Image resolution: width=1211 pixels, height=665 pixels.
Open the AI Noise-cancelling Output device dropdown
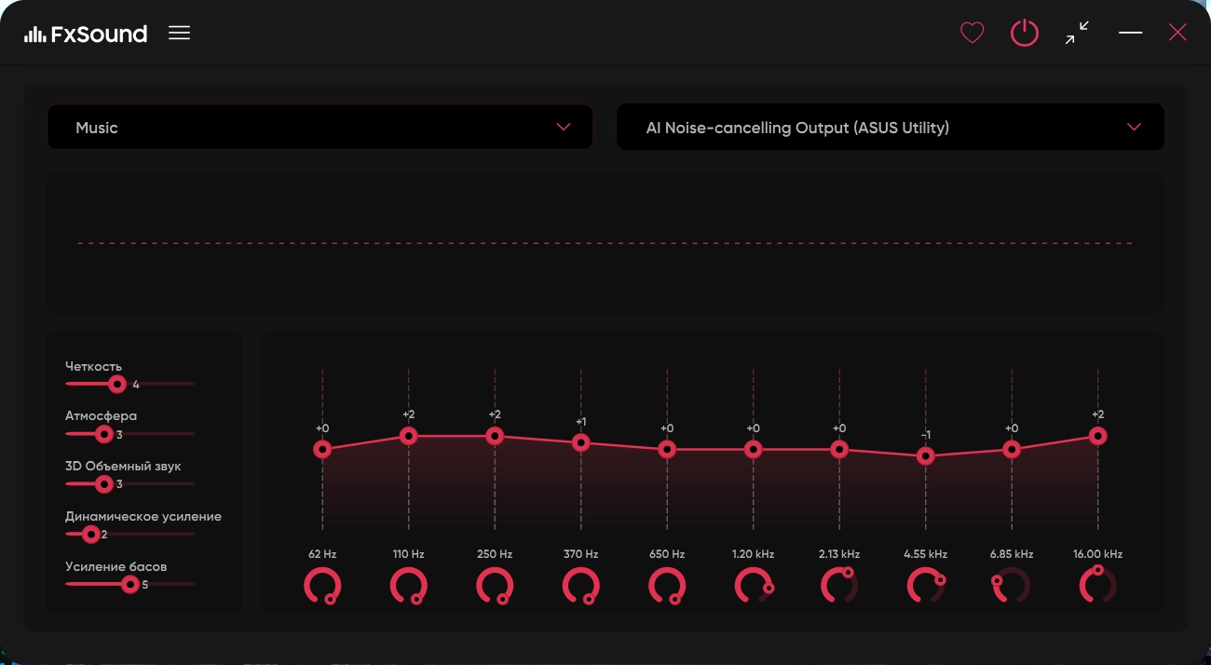891,127
